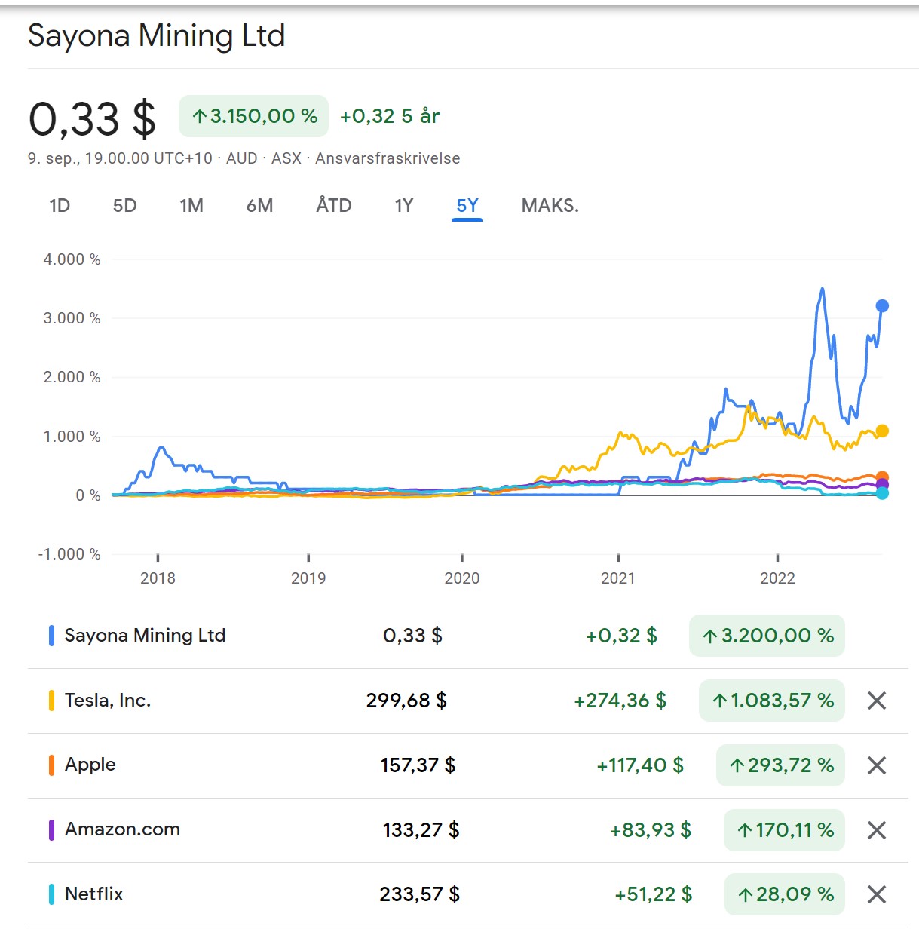Click the blue Sayona endpoint dot on the chart
The width and height of the screenshot is (919, 929).
click(881, 305)
